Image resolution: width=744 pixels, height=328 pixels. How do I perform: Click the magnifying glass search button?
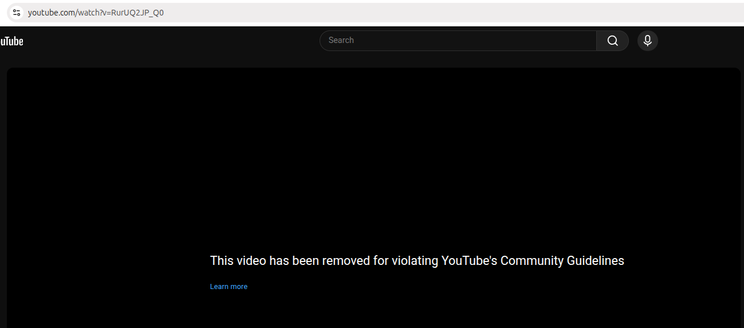(613, 41)
